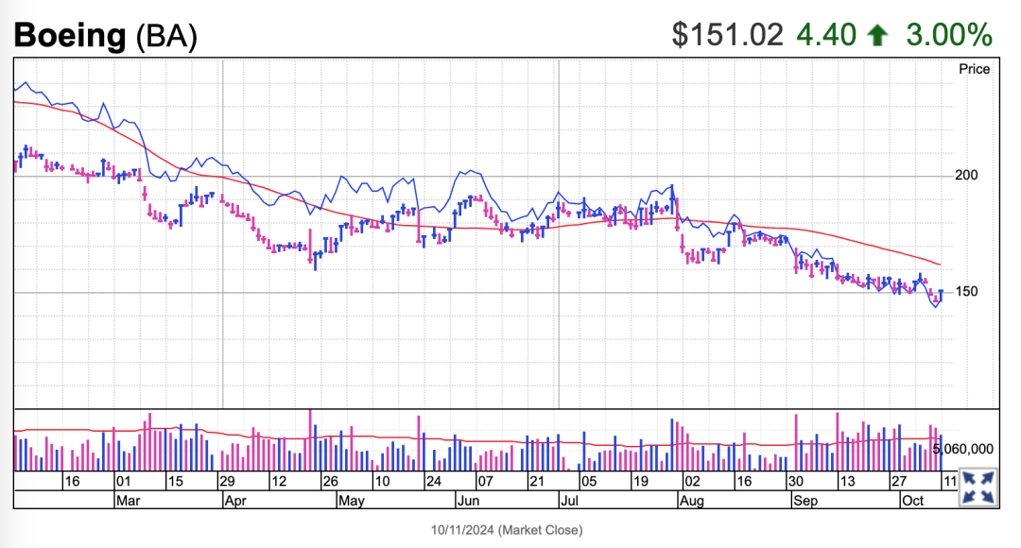Click the 12 date tick label
This screenshot has width=1021, height=548.
[279, 482]
